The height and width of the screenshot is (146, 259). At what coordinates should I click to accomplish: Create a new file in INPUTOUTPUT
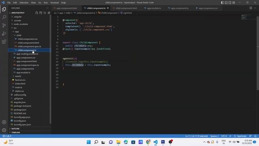(37, 13)
